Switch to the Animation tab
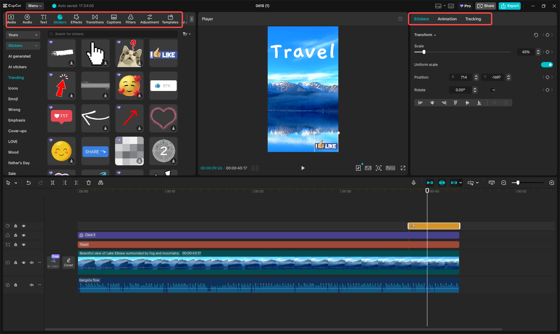Screen dimensions: 560x334 [x=447, y=19]
